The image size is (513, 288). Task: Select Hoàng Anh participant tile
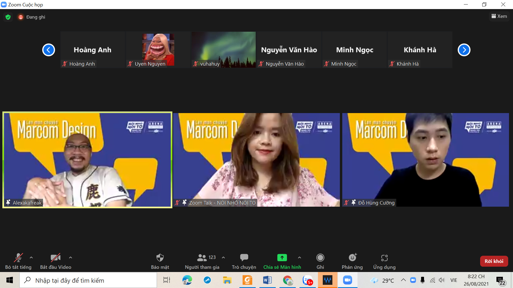point(92,50)
